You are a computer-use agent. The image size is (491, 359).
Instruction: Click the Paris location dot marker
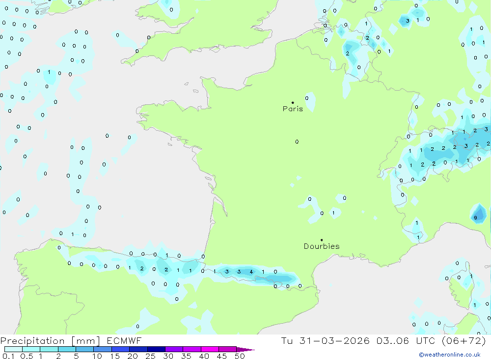tap(293, 102)
